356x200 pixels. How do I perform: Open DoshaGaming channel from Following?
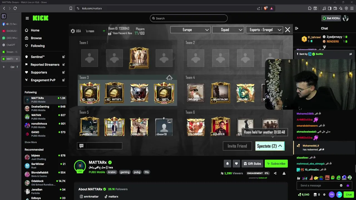click(x=45, y=108)
